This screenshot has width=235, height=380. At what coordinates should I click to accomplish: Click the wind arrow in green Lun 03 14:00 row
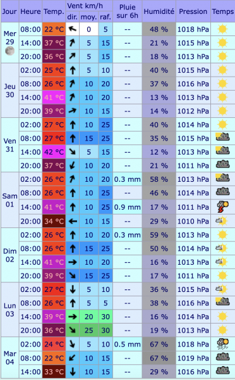point(73,317)
